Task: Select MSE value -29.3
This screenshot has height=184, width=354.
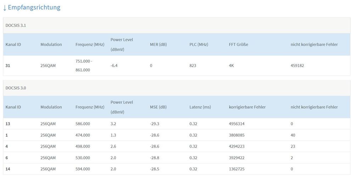Action: tap(154, 124)
